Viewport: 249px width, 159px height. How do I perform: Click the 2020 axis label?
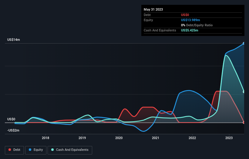coord(119,138)
